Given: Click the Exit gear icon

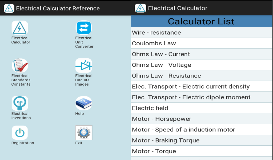Looking at the screenshot, I should click(x=83, y=133).
